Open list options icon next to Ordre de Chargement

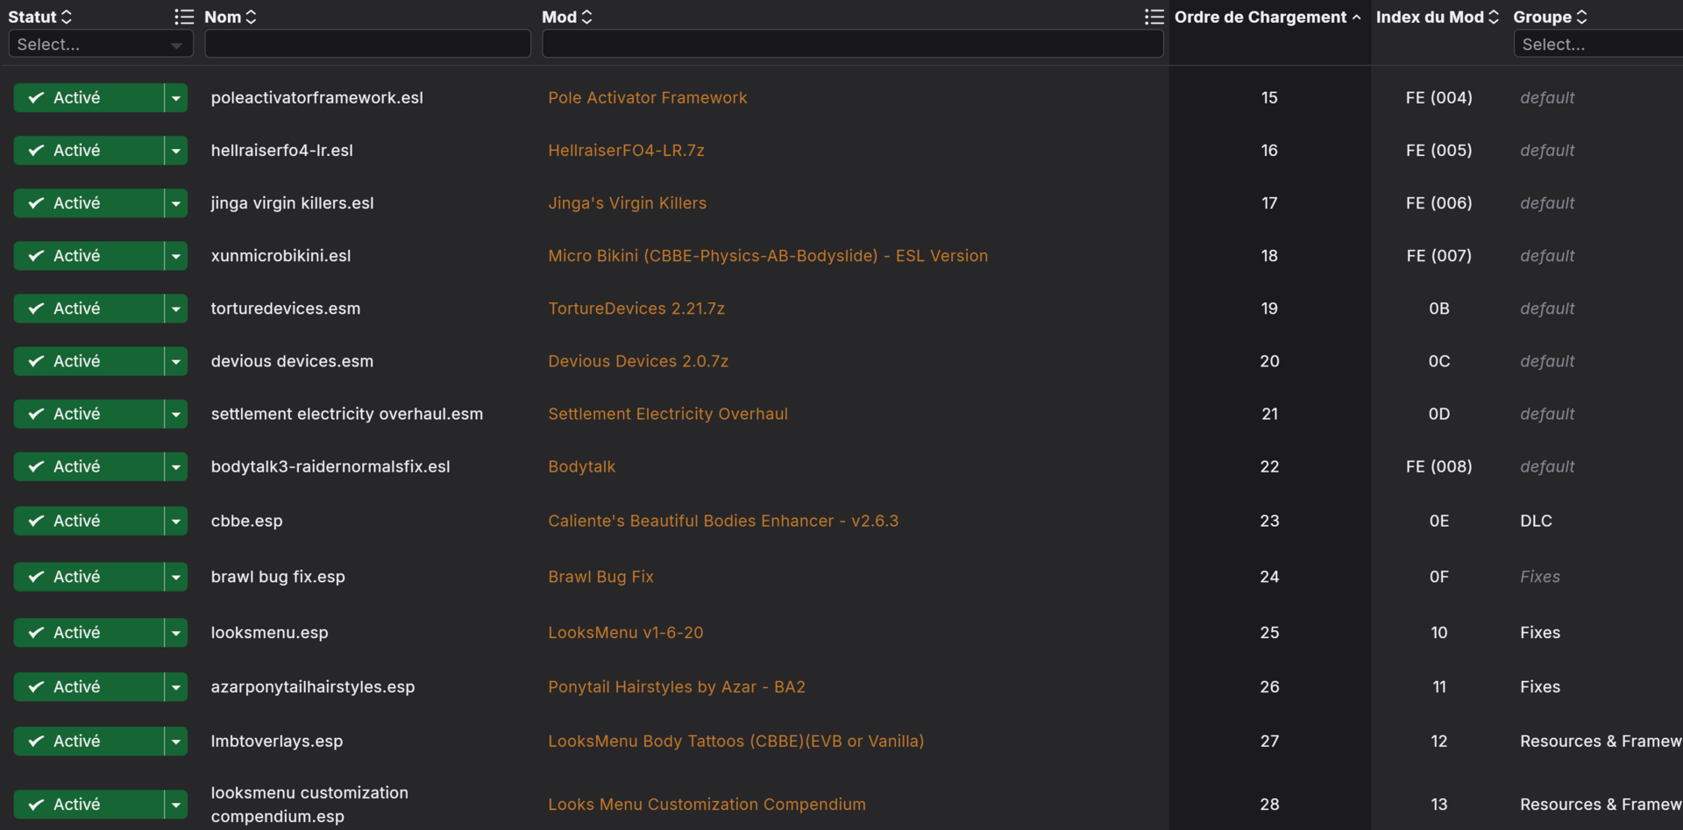tap(1154, 17)
